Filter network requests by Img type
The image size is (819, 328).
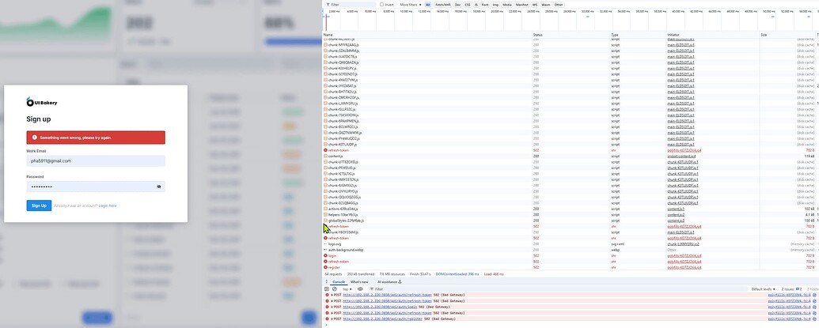tap(494, 5)
